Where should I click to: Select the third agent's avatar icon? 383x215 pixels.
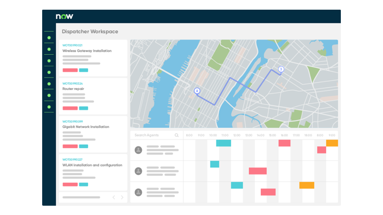point(138,192)
